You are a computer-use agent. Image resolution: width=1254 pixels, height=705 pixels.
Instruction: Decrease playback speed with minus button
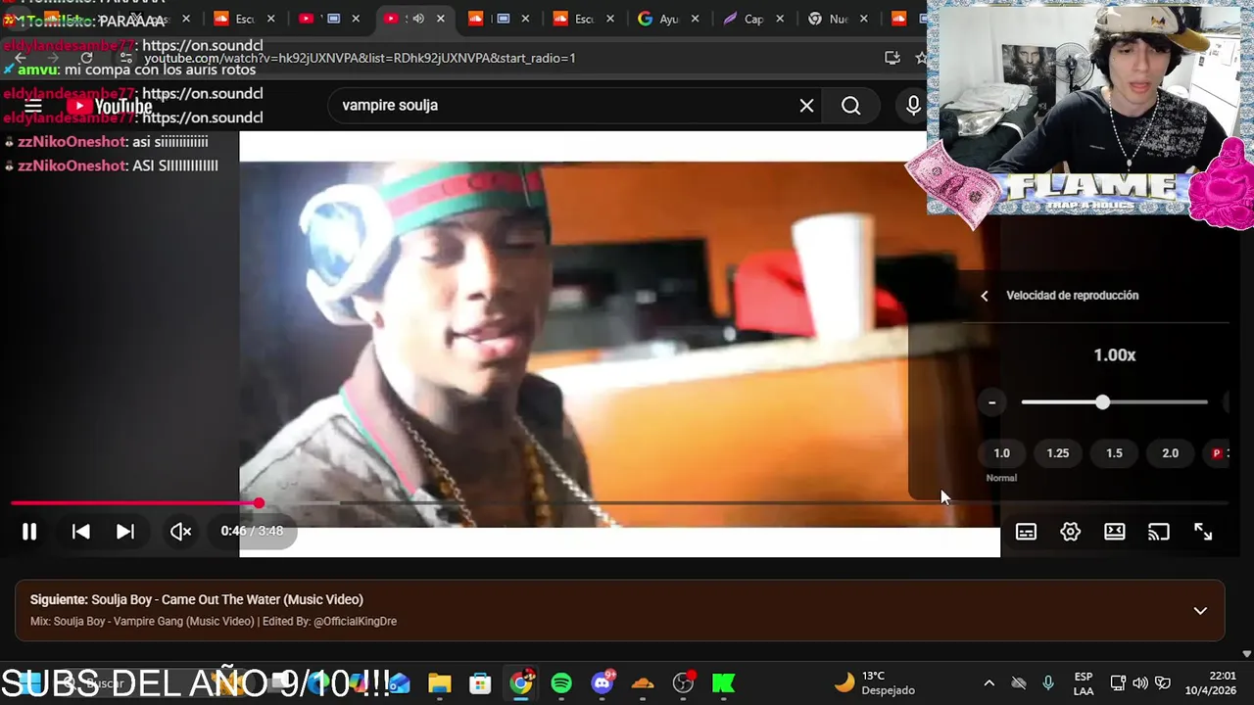991,402
